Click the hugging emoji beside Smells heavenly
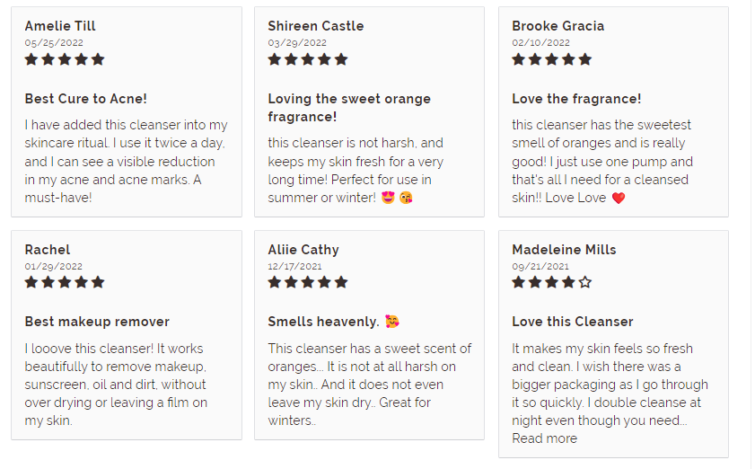The height and width of the screenshot is (469, 755). coord(392,322)
